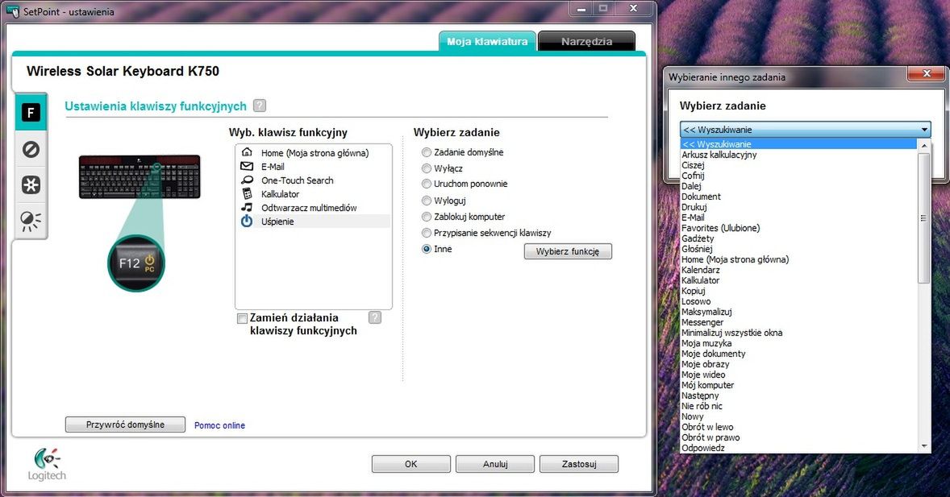The height and width of the screenshot is (497, 950).
Task: Select Wyłącz radio button
Action: coord(427,168)
